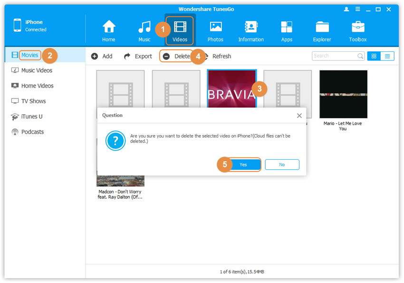Confirm deletion with Yes button

243,165
